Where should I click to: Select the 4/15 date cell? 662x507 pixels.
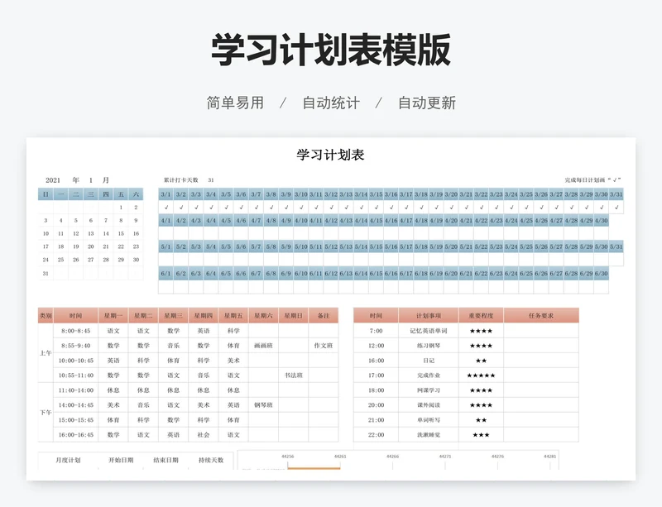(376, 220)
